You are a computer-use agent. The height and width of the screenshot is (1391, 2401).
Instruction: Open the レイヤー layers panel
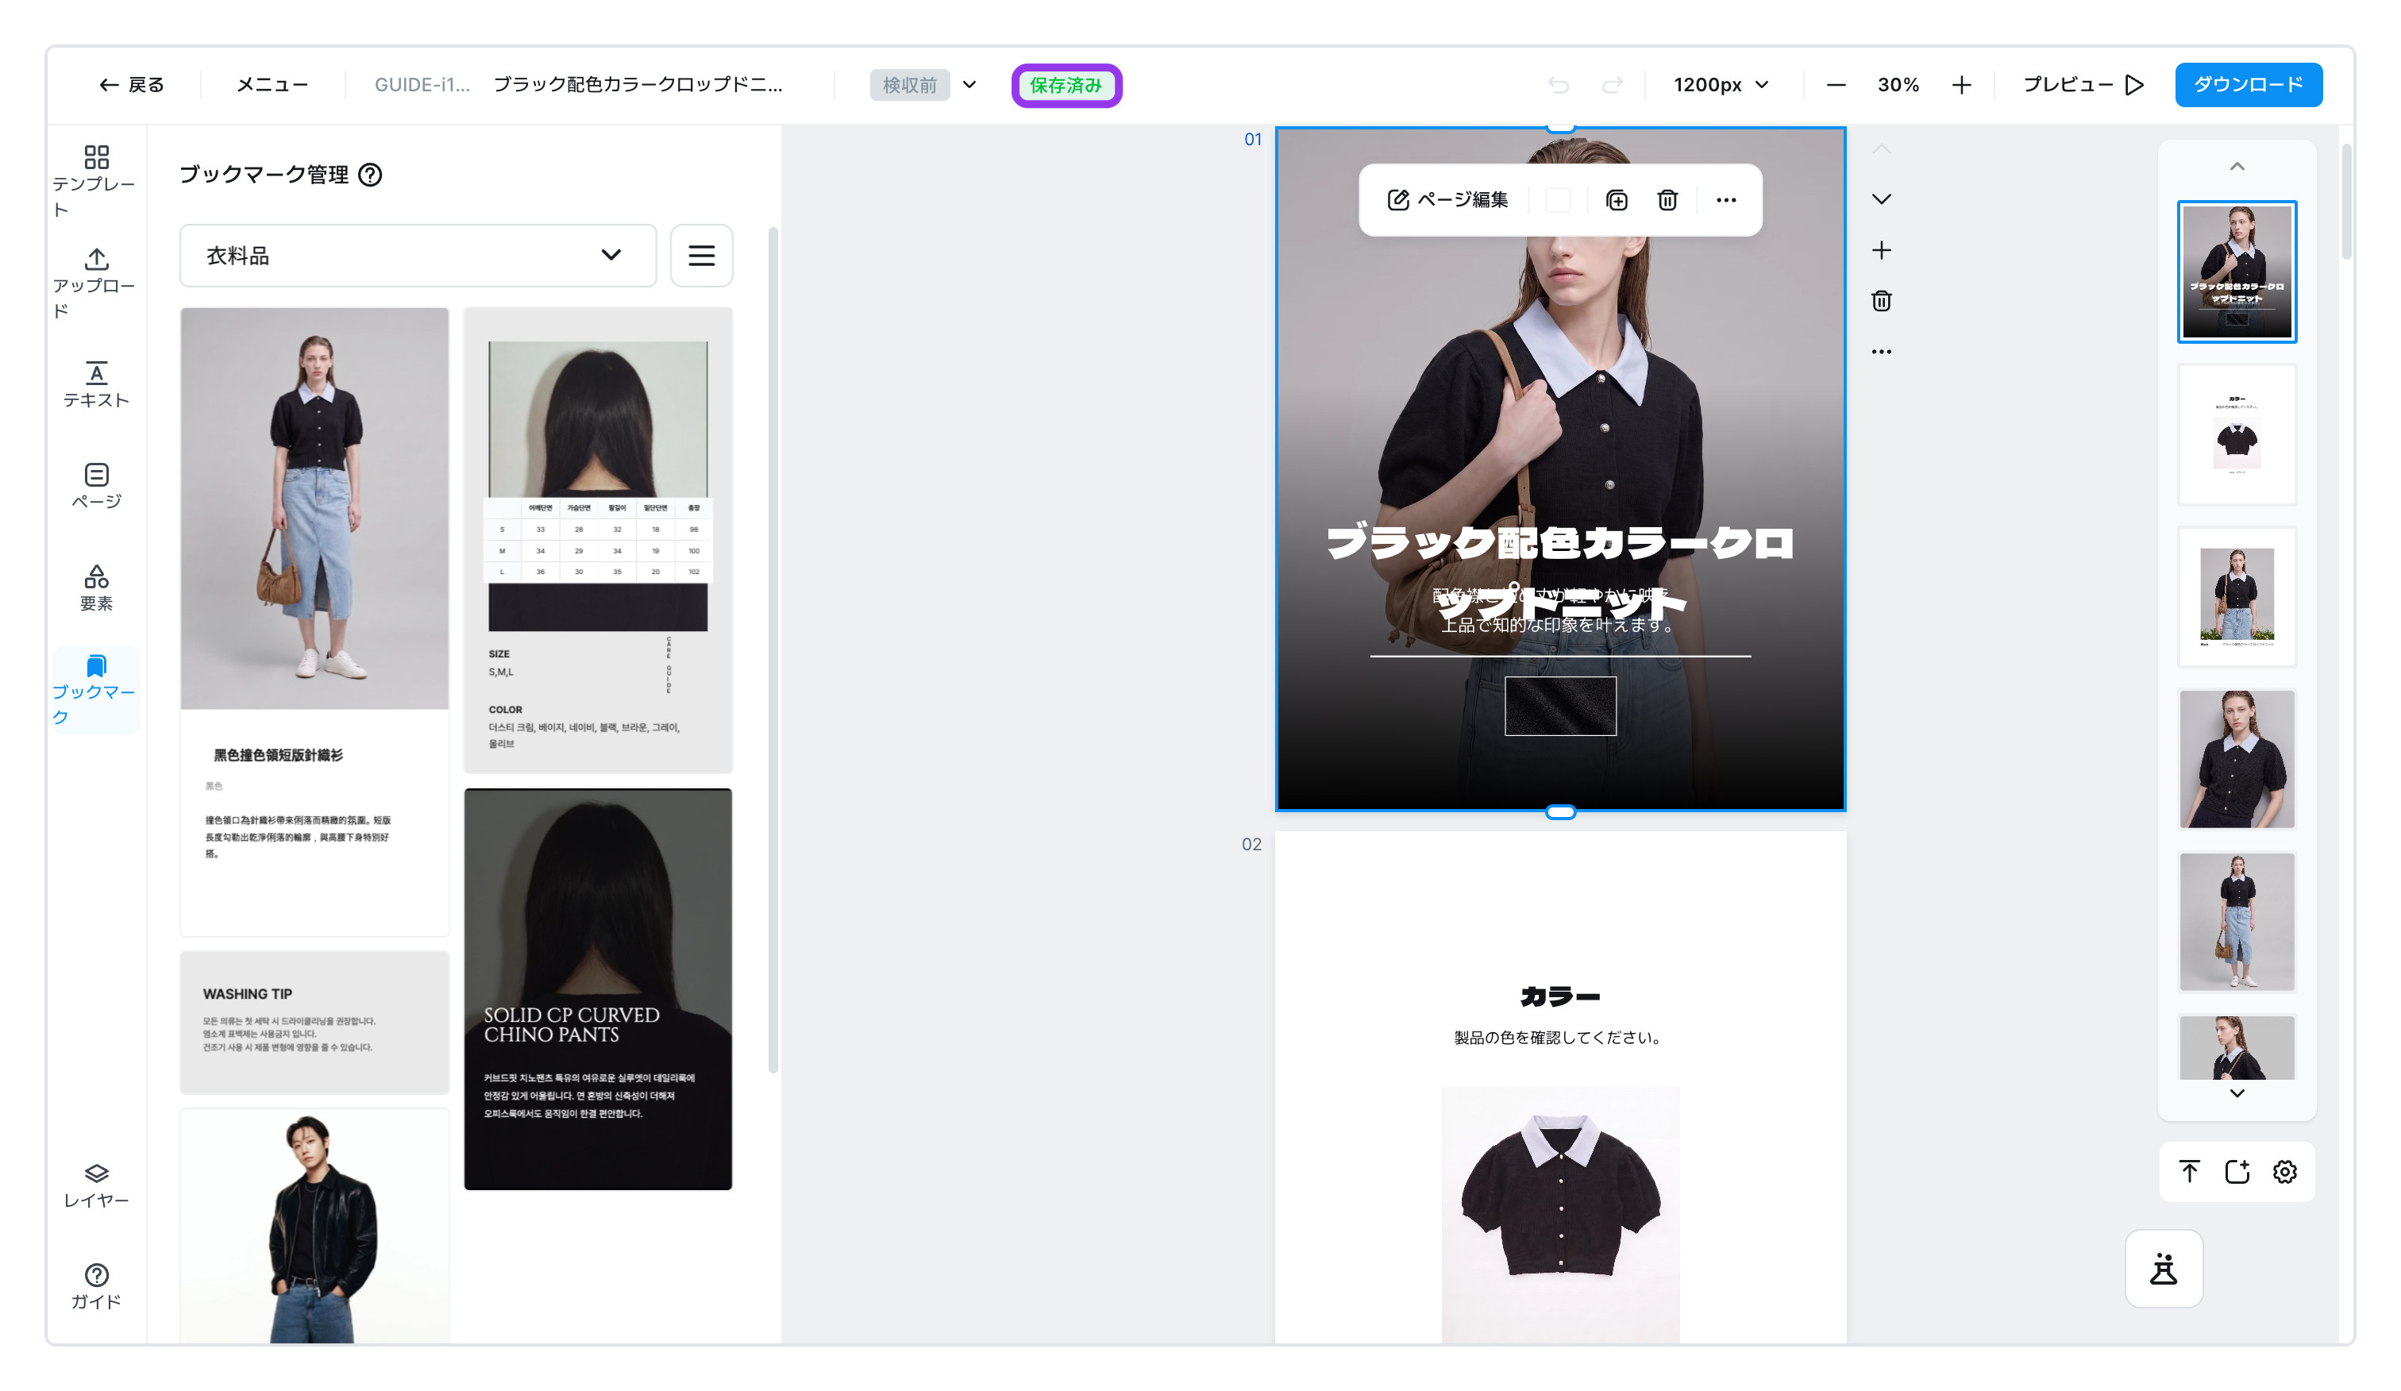[96, 1185]
